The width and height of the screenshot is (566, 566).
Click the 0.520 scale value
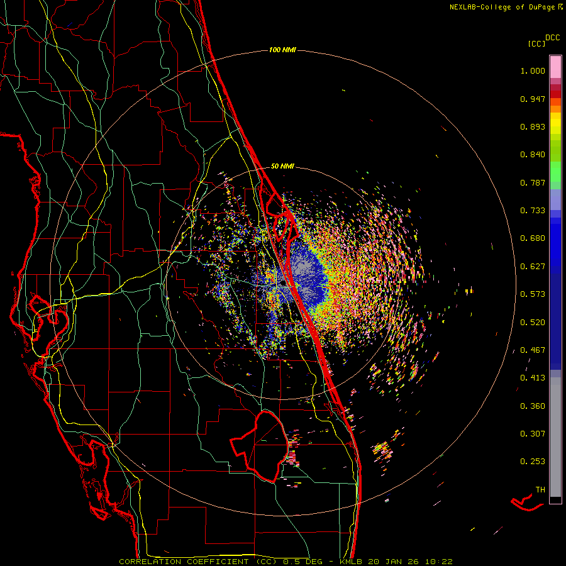tap(533, 323)
